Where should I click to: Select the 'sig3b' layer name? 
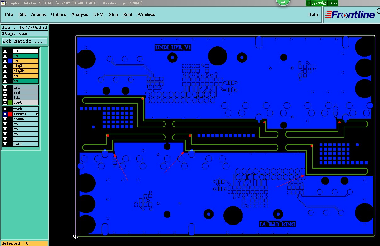coord(26,71)
